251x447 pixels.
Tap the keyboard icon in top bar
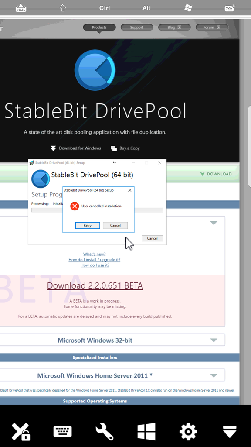coord(21,8)
